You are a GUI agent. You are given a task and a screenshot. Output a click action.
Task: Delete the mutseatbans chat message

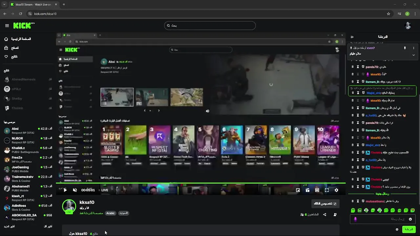pyautogui.click(x=353, y=201)
